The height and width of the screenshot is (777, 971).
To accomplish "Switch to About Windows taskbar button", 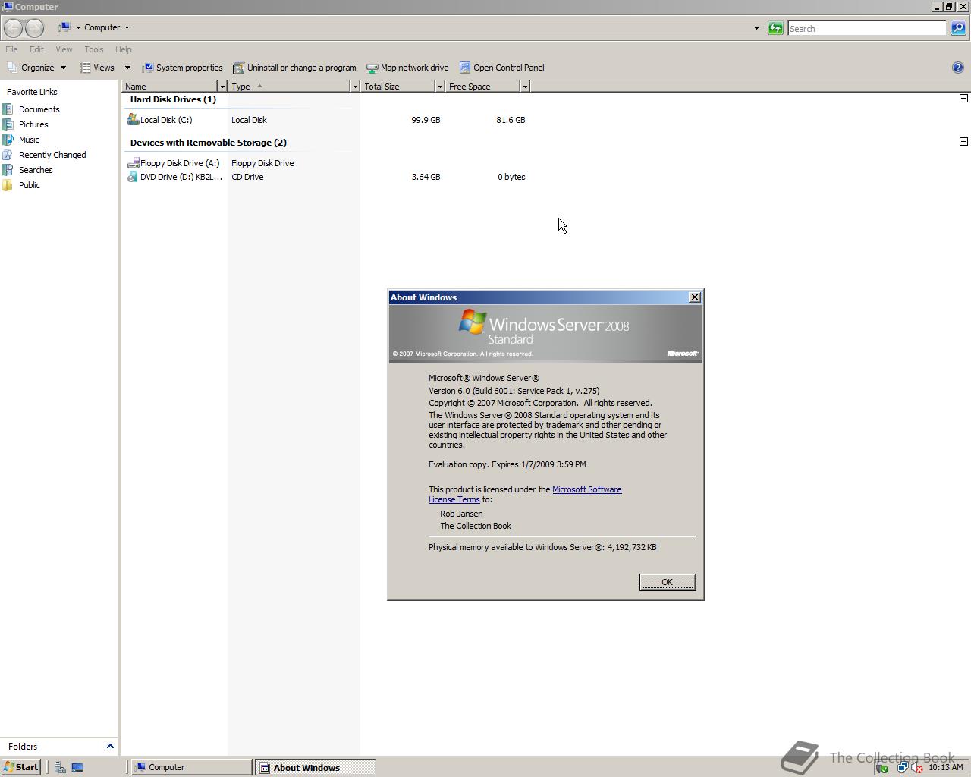I will point(315,767).
